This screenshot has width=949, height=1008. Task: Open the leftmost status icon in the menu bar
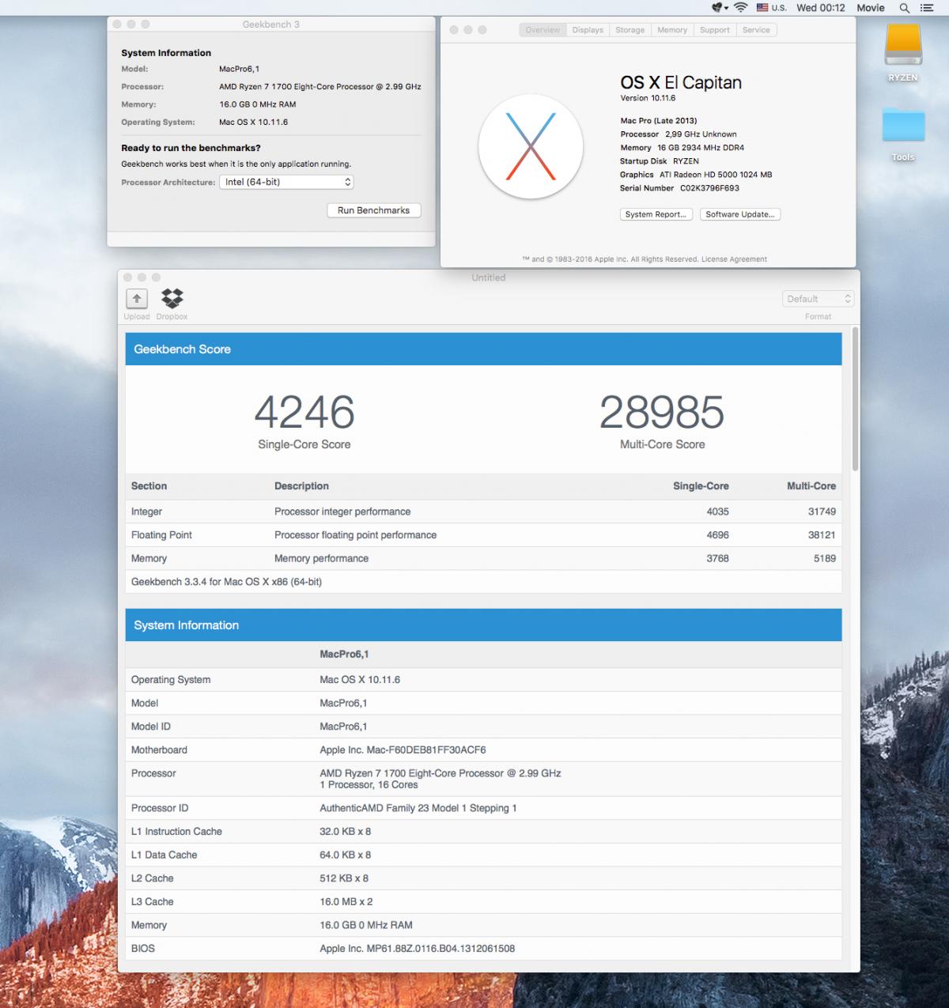tap(720, 8)
